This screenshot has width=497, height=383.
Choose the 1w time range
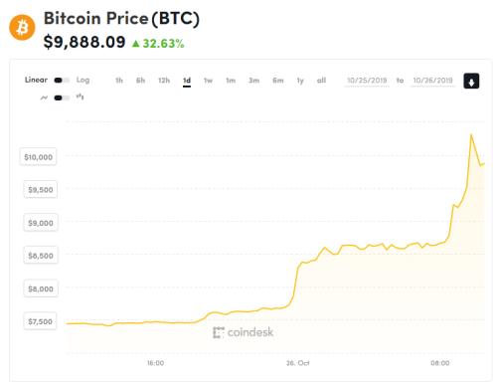coord(208,81)
